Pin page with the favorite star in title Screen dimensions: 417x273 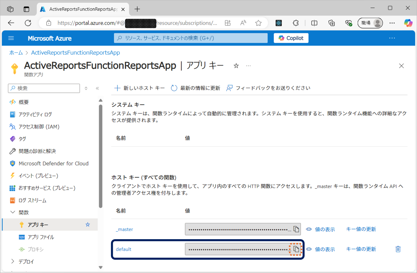click(236, 66)
